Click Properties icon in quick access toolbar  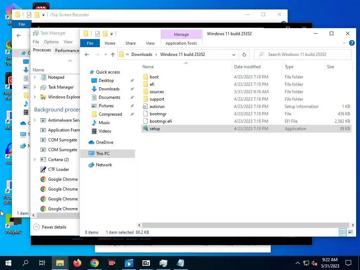point(97,34)
